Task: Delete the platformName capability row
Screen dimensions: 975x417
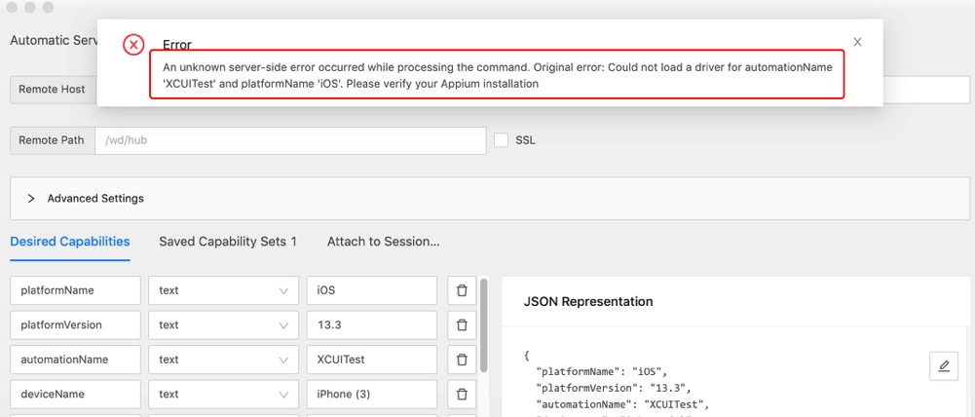Action: (x=462, y=290)
